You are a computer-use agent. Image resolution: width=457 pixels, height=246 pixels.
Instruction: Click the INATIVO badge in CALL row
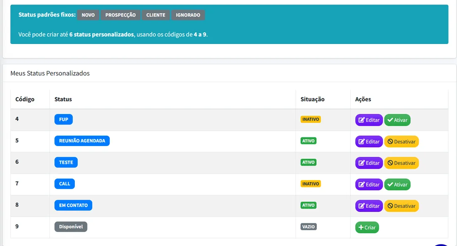pos(311,184)
